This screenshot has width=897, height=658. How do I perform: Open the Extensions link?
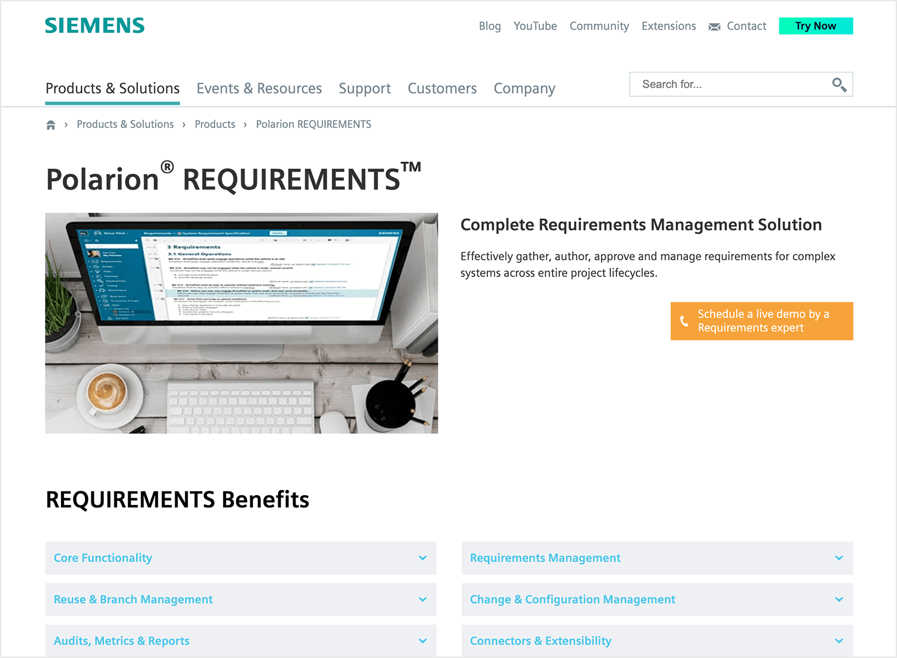click(x=669, y=26)
